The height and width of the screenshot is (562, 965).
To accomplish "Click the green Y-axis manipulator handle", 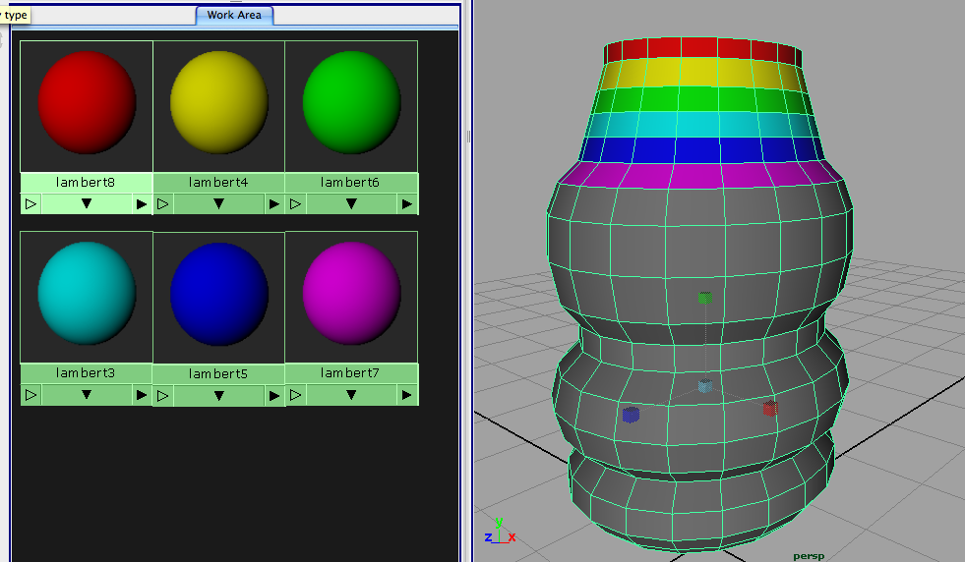I will coord(704,299).
